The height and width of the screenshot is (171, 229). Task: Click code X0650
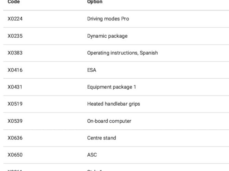coord(15,155)
